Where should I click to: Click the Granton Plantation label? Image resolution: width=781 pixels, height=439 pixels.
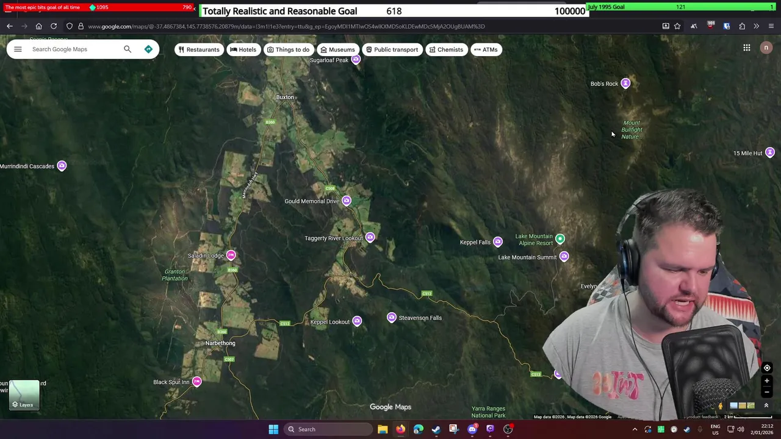[175, 275]
